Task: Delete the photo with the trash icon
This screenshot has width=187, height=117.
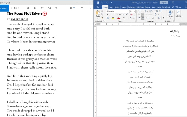Action: click(x=35, y=8)
